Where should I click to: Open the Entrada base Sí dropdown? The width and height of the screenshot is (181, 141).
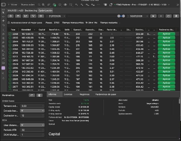pos(32,111)
